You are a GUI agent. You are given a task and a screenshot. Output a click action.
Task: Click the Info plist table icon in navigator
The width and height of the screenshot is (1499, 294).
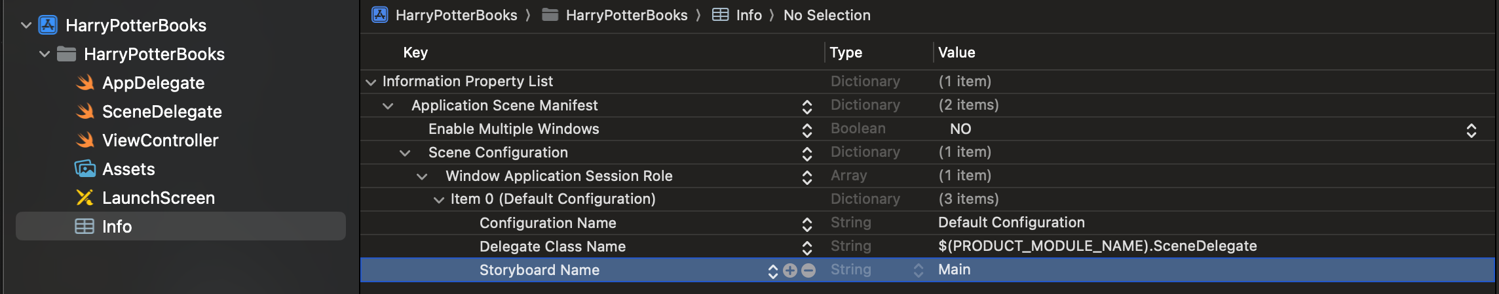tap(85, 226)
